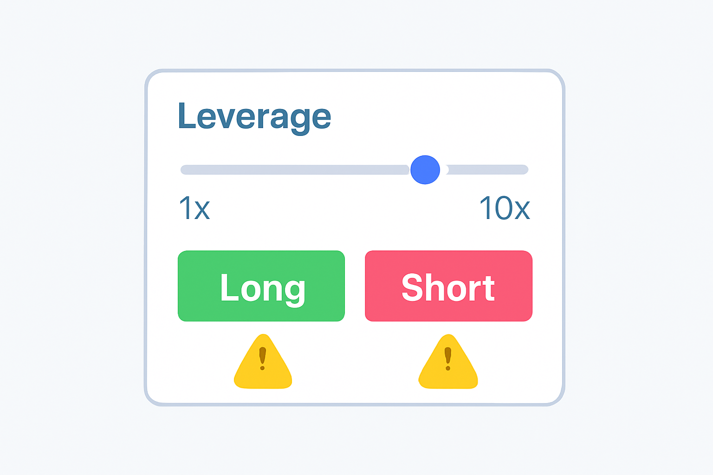Click the midpoint of the leverage slider track
This screenshot has height=475, width=713.
[354, 170]
